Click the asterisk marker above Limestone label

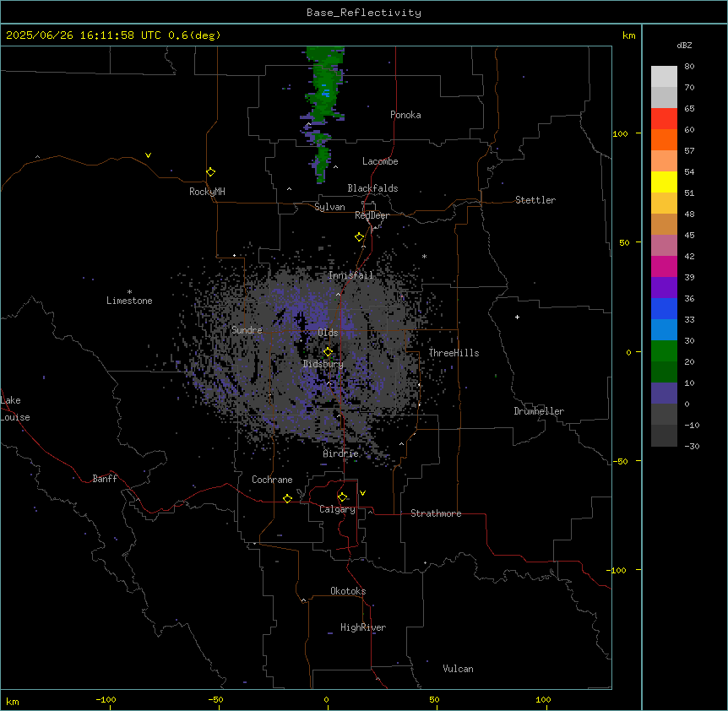129,292
